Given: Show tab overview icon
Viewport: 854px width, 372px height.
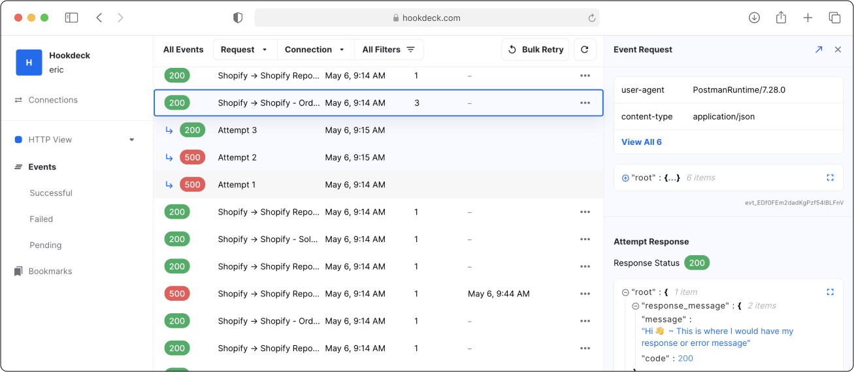Looking at the screenshot, I should (x=834, y=18).
